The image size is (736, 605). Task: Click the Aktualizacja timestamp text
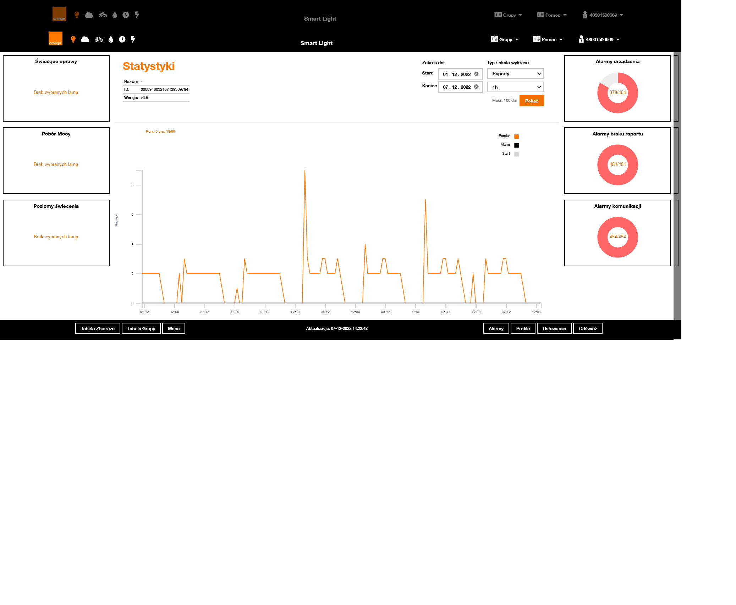point(337,328)
